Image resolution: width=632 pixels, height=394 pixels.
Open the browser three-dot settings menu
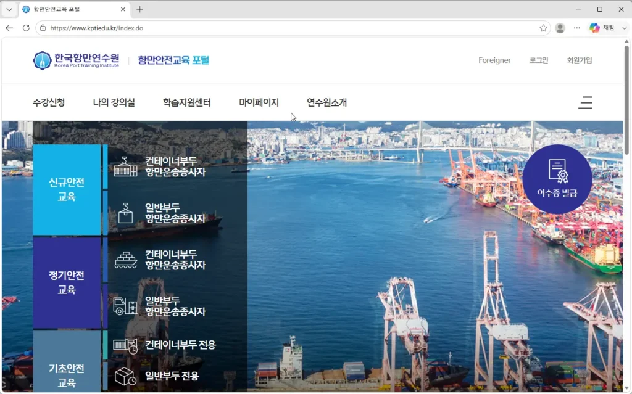577,28
